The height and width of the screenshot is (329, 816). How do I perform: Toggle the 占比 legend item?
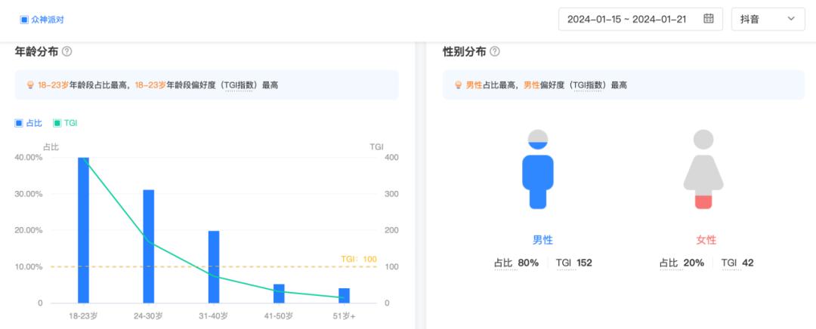click(28, 123)
